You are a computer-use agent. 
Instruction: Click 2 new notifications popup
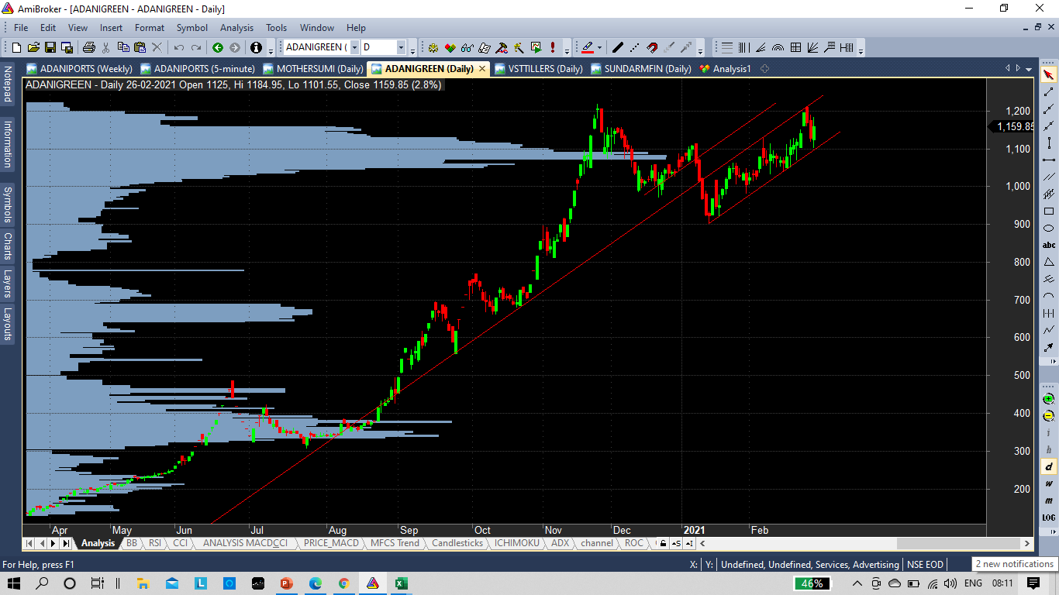pyautogui.click(x=1014, y=564)
